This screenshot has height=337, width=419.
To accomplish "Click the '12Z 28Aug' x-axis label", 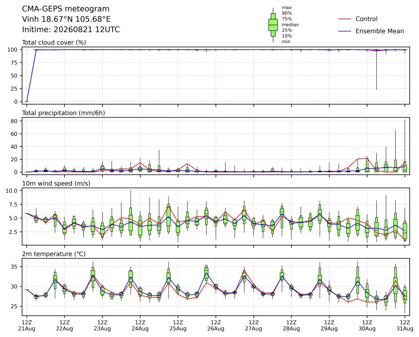I will click(292, 326).
